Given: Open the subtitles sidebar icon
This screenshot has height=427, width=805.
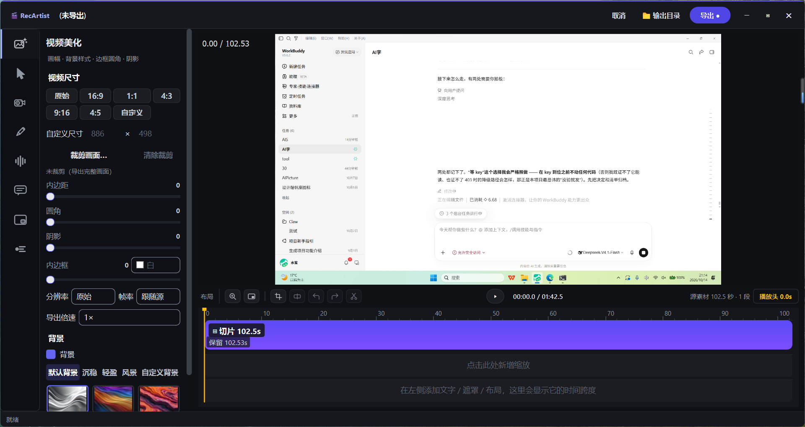Looking at the screenshot, I should point(21,190).
